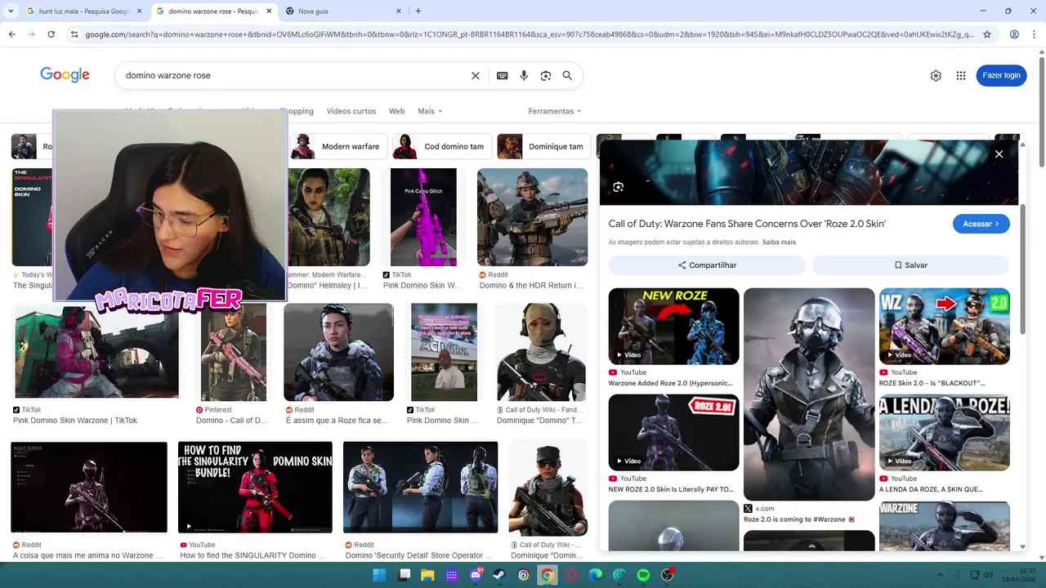Search inside this image with Lens icon

coord(618,187)
